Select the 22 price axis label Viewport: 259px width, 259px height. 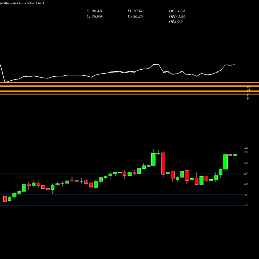coord(246,184)
